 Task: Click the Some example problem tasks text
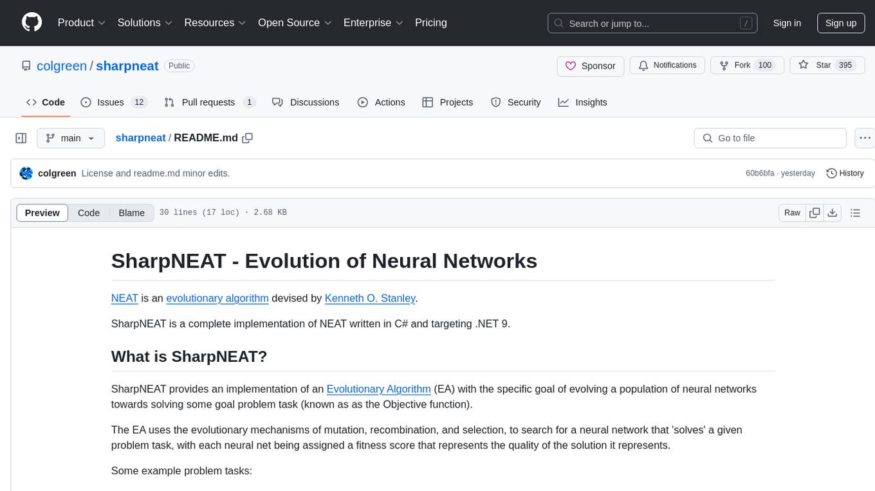click(181, 470)
